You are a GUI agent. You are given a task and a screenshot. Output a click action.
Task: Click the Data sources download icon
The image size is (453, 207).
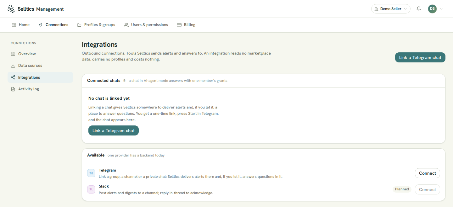coord(13,66)
